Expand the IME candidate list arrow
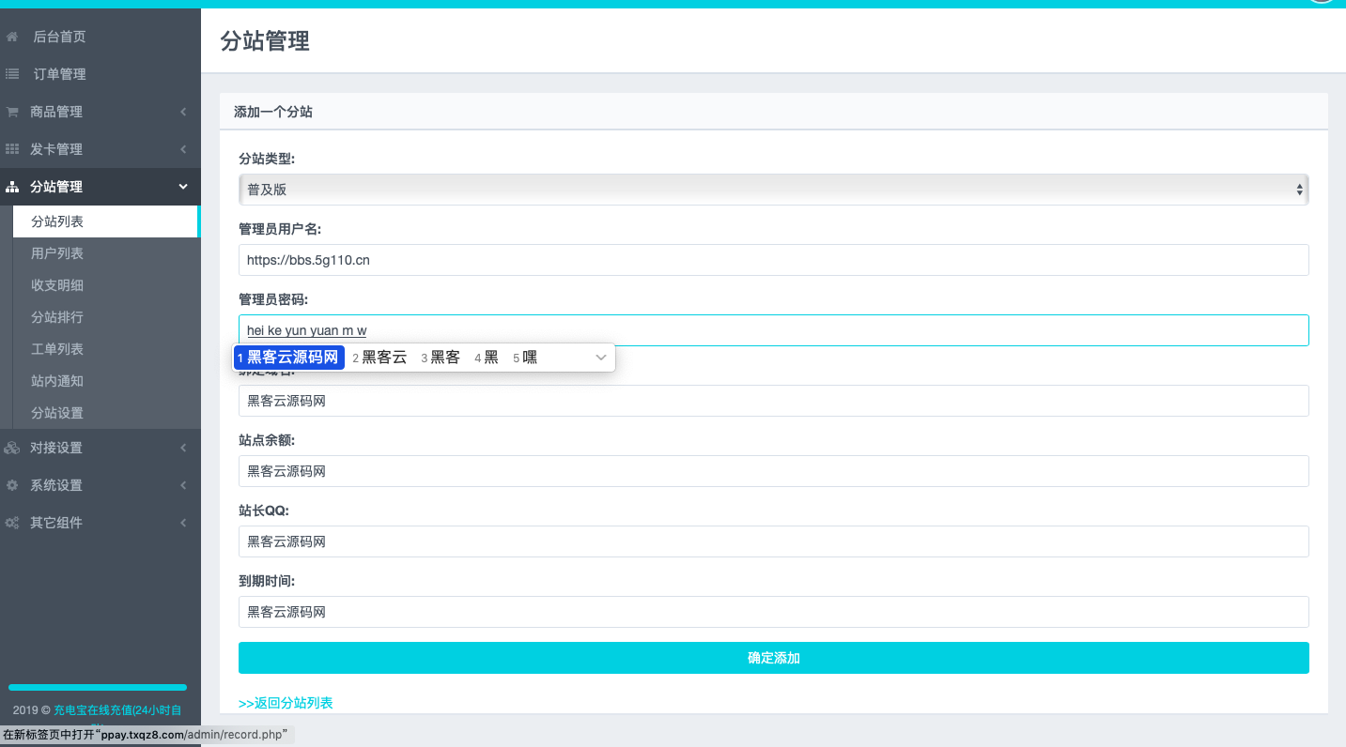This screenshot has width=1346, height=747. [601, 358]
